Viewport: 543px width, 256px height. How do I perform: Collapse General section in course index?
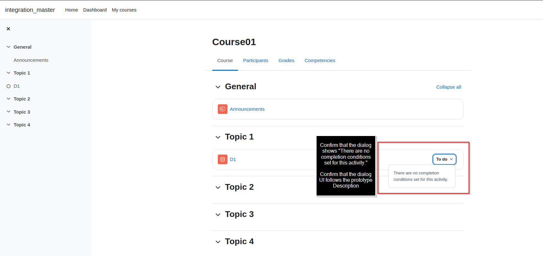pyautogui.click(x=9, y=47)
